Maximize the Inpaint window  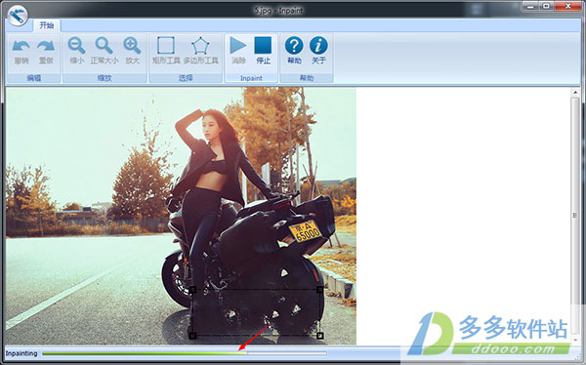click(547, 6)
